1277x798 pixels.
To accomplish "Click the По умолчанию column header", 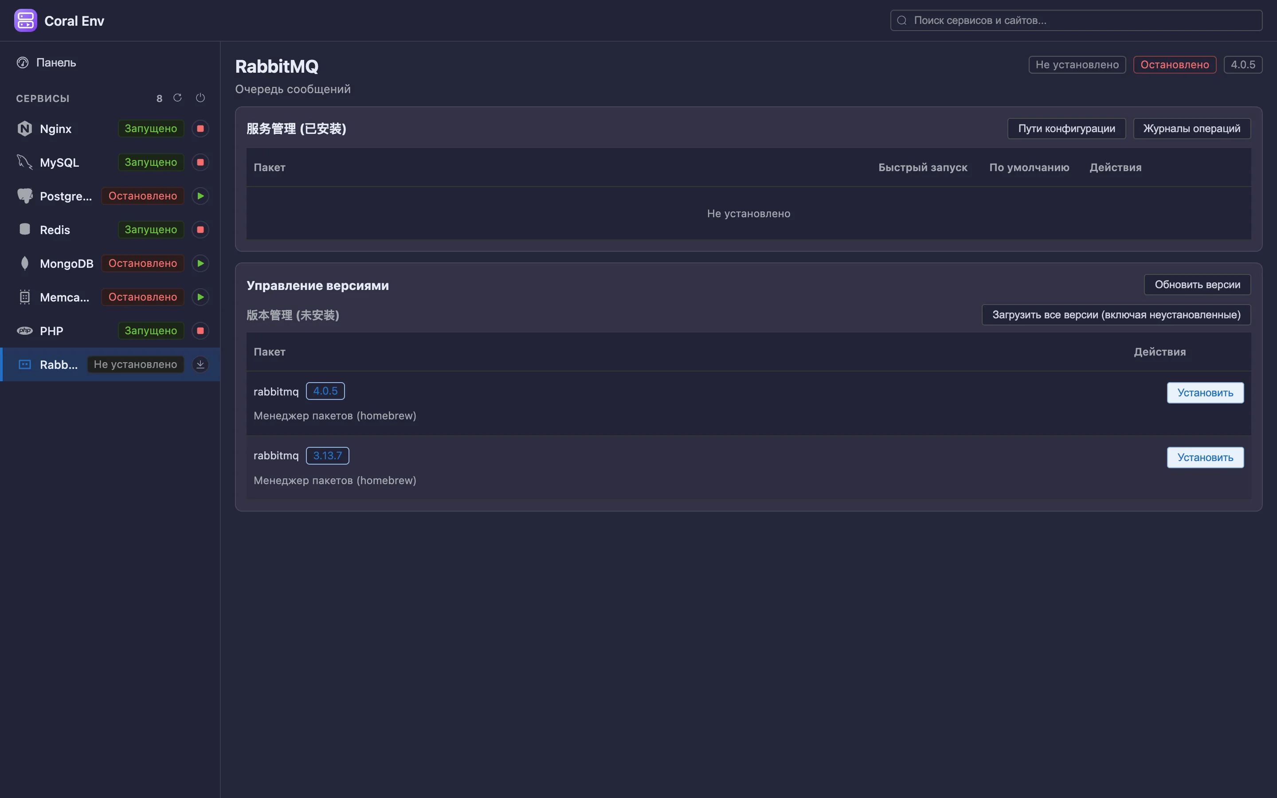I will point(1029,167).
